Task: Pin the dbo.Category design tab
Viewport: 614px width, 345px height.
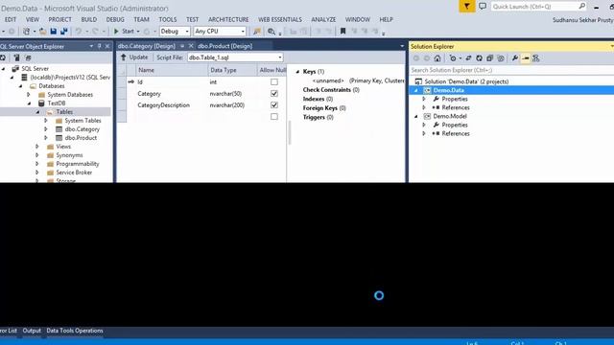Action: pyautogui.click(x=182, y=46)
